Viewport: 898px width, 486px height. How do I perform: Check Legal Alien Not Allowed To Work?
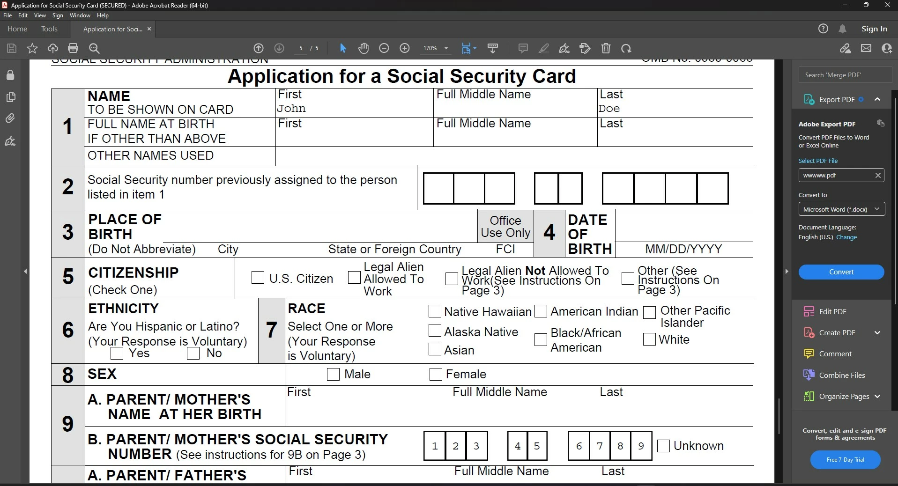click(452, 279)
